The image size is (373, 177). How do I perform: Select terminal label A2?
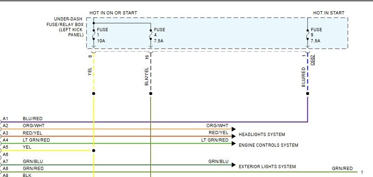[x=5, y=126]
